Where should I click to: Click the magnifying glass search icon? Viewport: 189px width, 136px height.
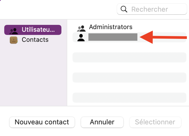124,9
